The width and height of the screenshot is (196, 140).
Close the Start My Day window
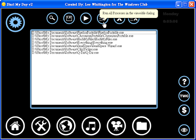click(191, 5)
